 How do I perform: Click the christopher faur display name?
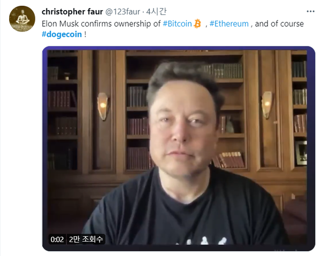(x=72, y=12)
